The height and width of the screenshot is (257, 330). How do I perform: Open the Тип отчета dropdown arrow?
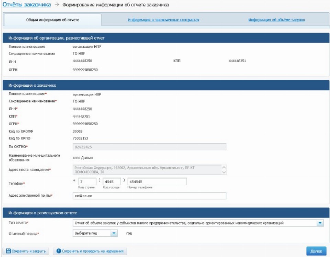[320, 223]
